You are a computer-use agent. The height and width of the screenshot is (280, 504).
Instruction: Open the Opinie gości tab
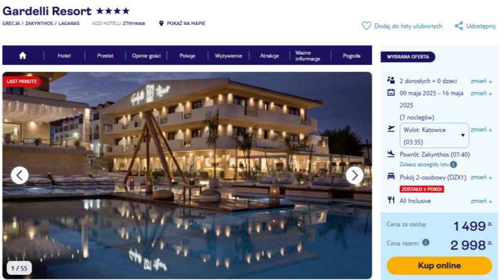pyautogui.click(x=146, y=56)
